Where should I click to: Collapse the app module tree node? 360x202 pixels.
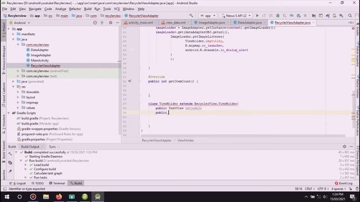point(9,29)
